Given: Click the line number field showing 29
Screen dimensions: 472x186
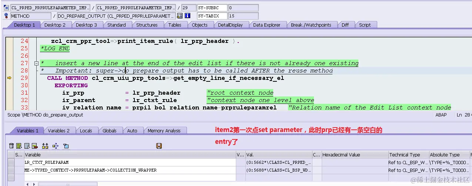Looking at the screenshot, I should point(189,8).
